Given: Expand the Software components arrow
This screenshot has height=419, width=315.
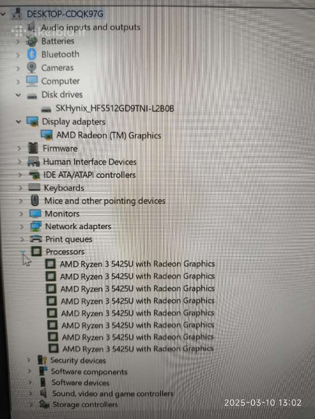Looking at the screenshot, I should point(29,371).
